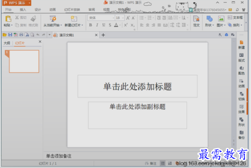Click the Picture (图片) icon
Image resolution: width=251 pixels, height=168 pixels.
pos(221,18)
